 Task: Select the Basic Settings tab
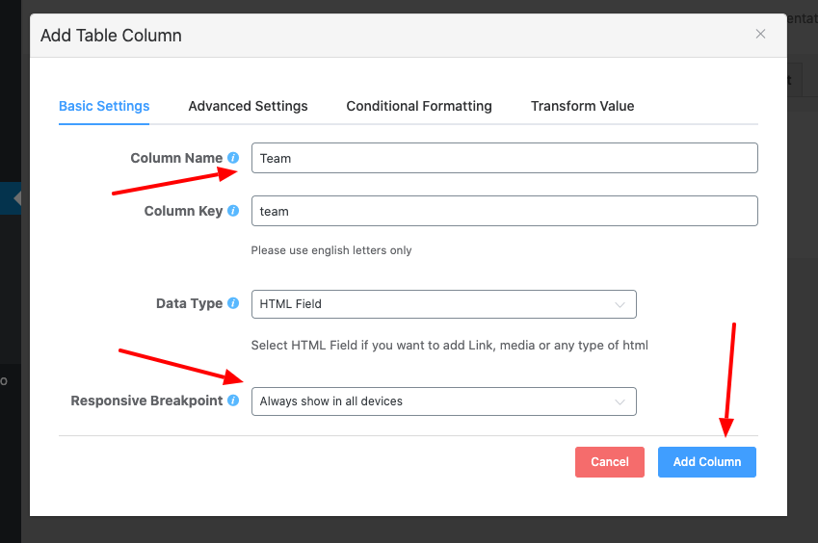click(x=104, y=106)
